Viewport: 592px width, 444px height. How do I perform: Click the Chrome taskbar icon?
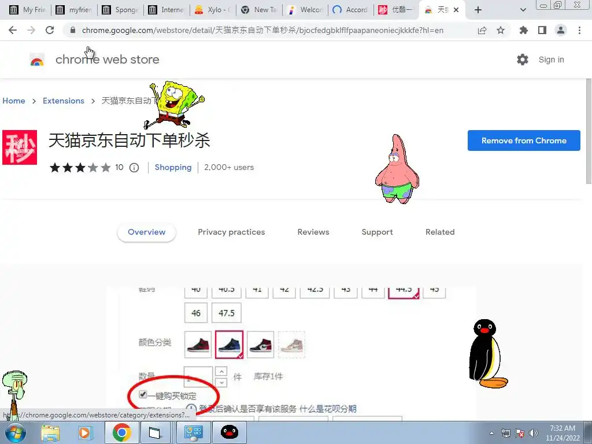coord(121,432)
